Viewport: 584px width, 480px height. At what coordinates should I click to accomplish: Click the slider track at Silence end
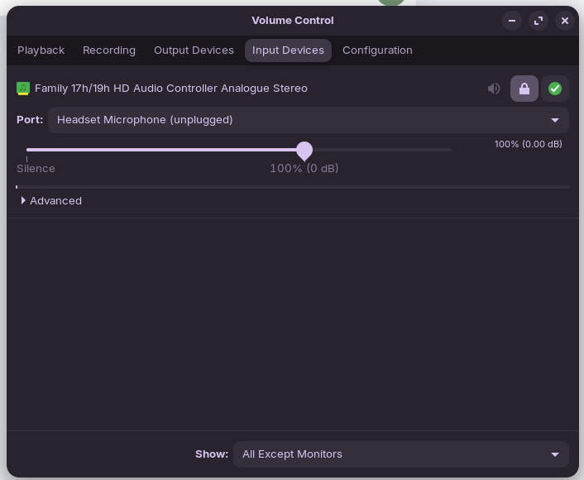pos(28,150)
